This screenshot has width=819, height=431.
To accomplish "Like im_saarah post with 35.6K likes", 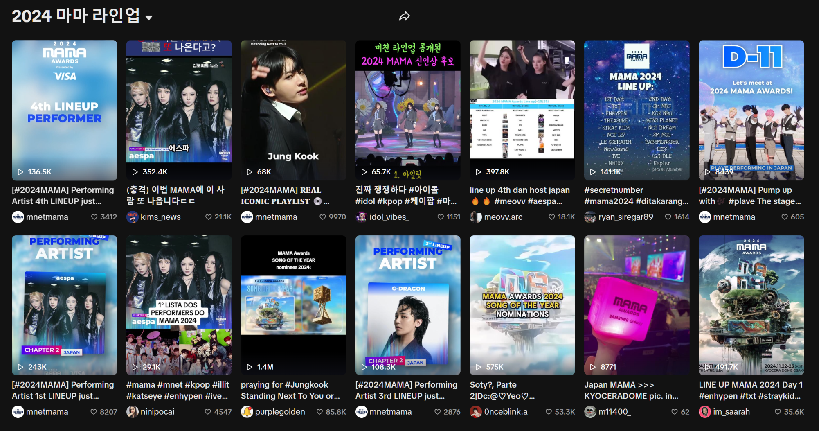I will coord(778,412).
